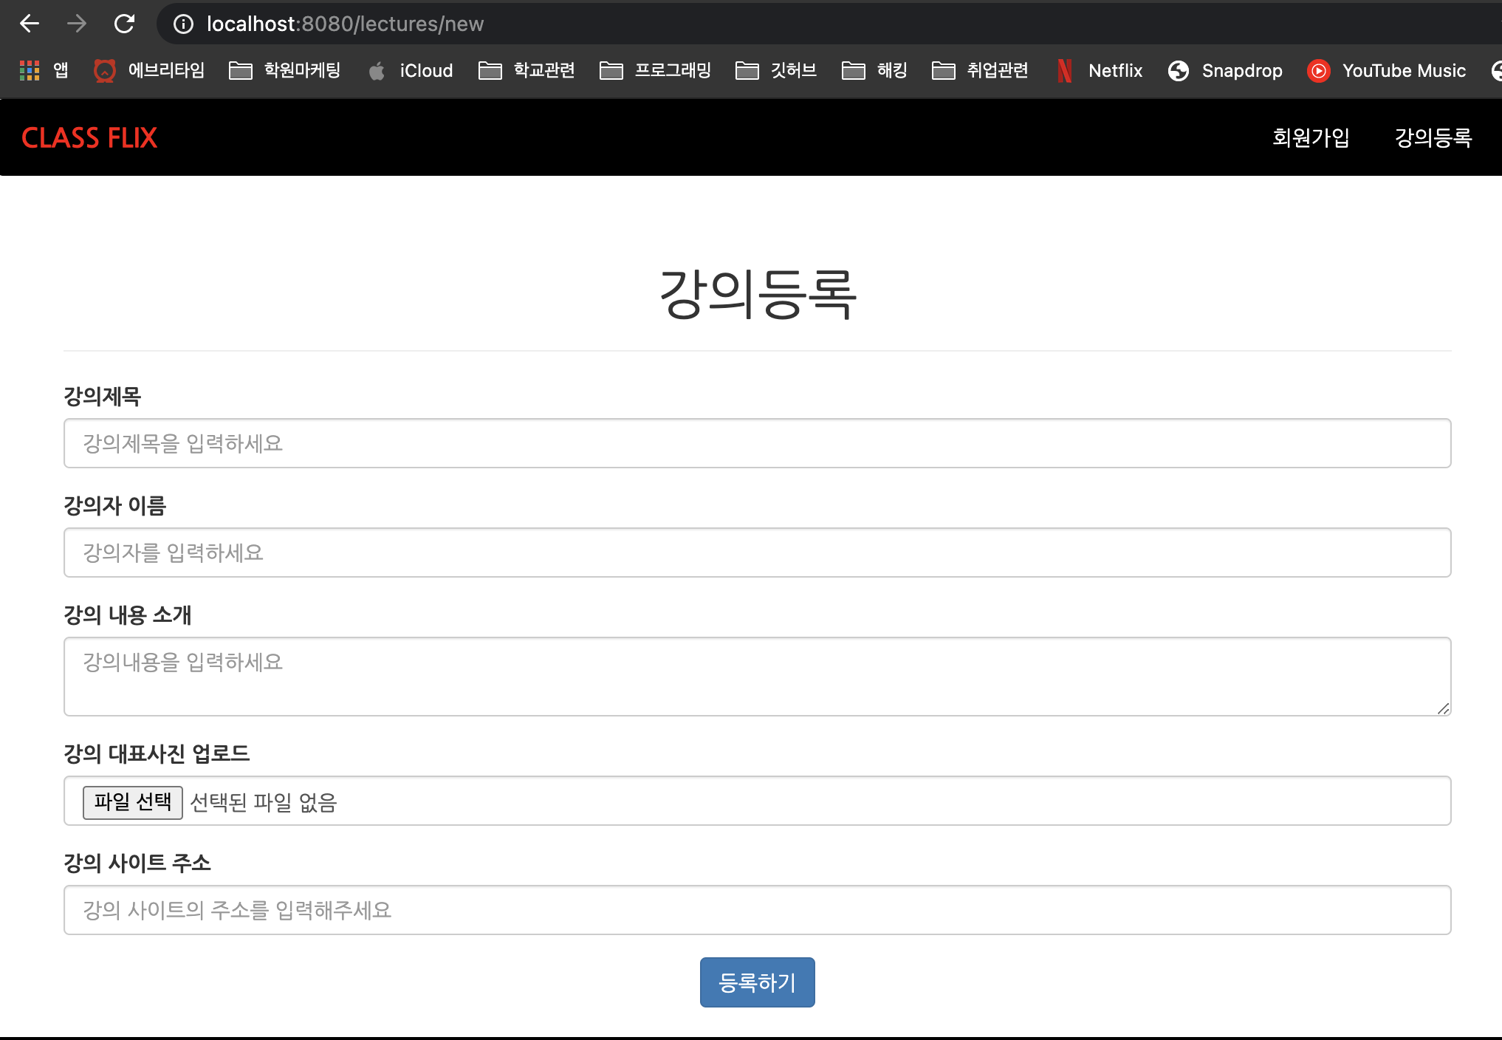Click the 파일 선택 file chooser button
Screen dimensions: 1502x1040
(133, 802)
